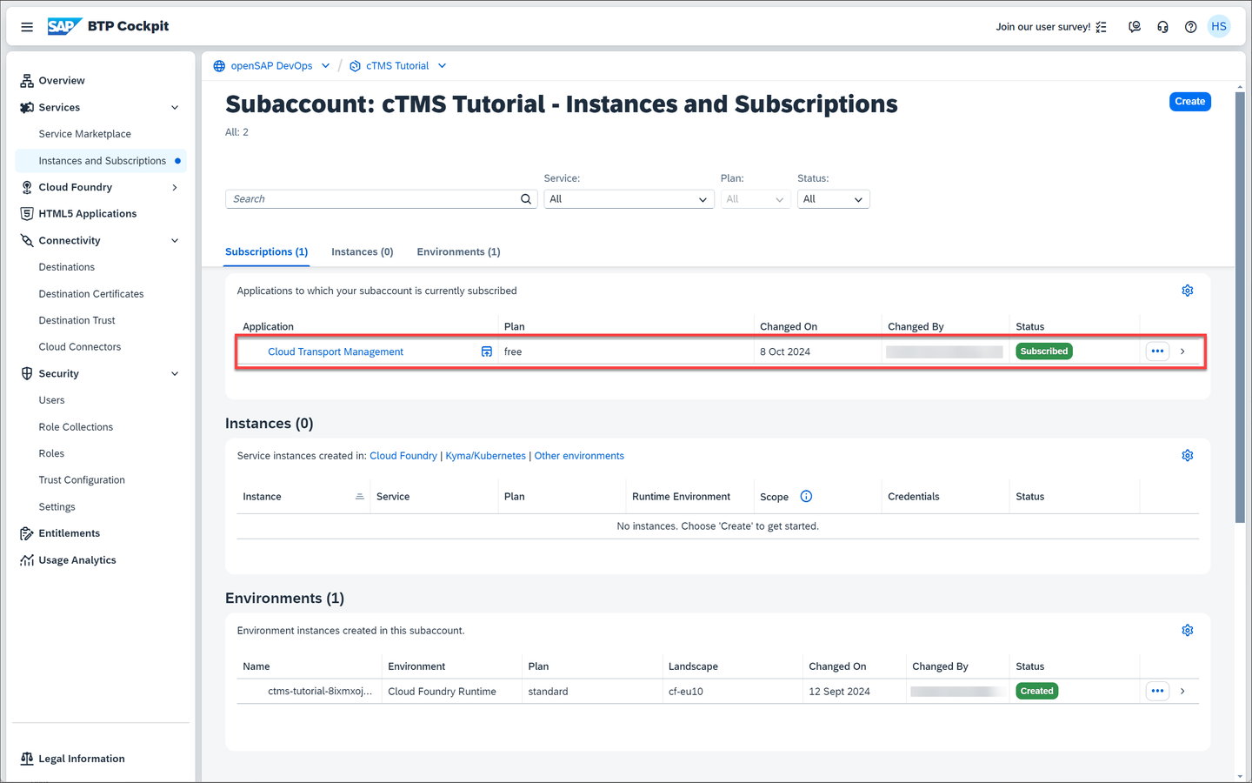Open actions menu for Cloud Transport Management row

click(x=1157, y=351)
